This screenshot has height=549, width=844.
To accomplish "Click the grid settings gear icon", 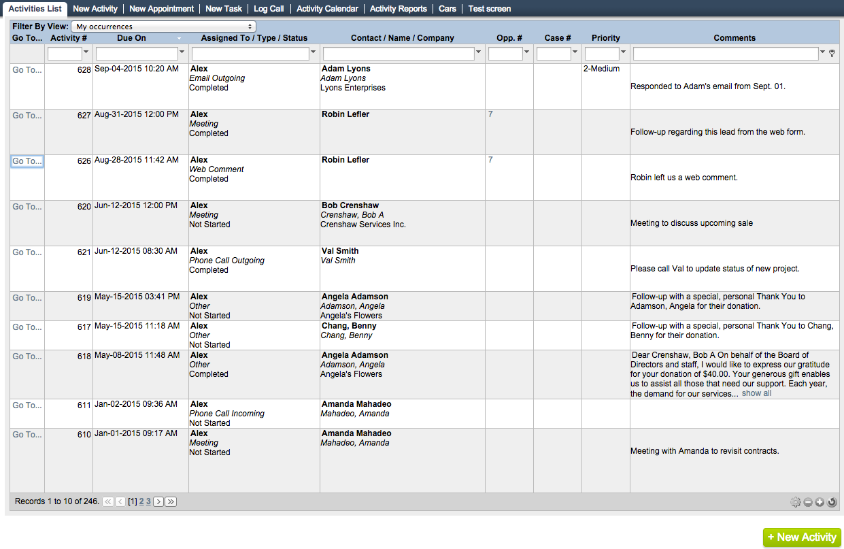I will [796, 502].
